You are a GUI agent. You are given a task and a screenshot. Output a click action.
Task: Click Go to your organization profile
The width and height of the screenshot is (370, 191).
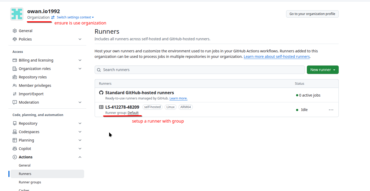312,14
